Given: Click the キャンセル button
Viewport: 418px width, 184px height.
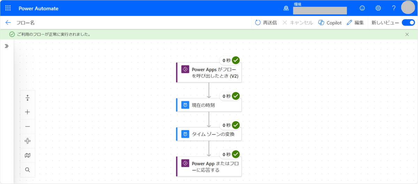Looking at the screenshot, I should [x=297, y=23].
